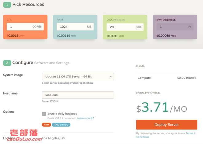The width and height of the screenshot is (203, 144).
Task: Click the CPU cores input field
Action: (x=25, y=27)
